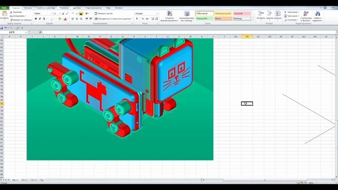Select the green Хороший cell style

pyautogui.click(x=204, y=18)
